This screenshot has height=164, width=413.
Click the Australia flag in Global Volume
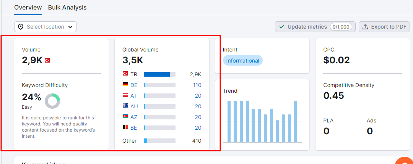125,106
